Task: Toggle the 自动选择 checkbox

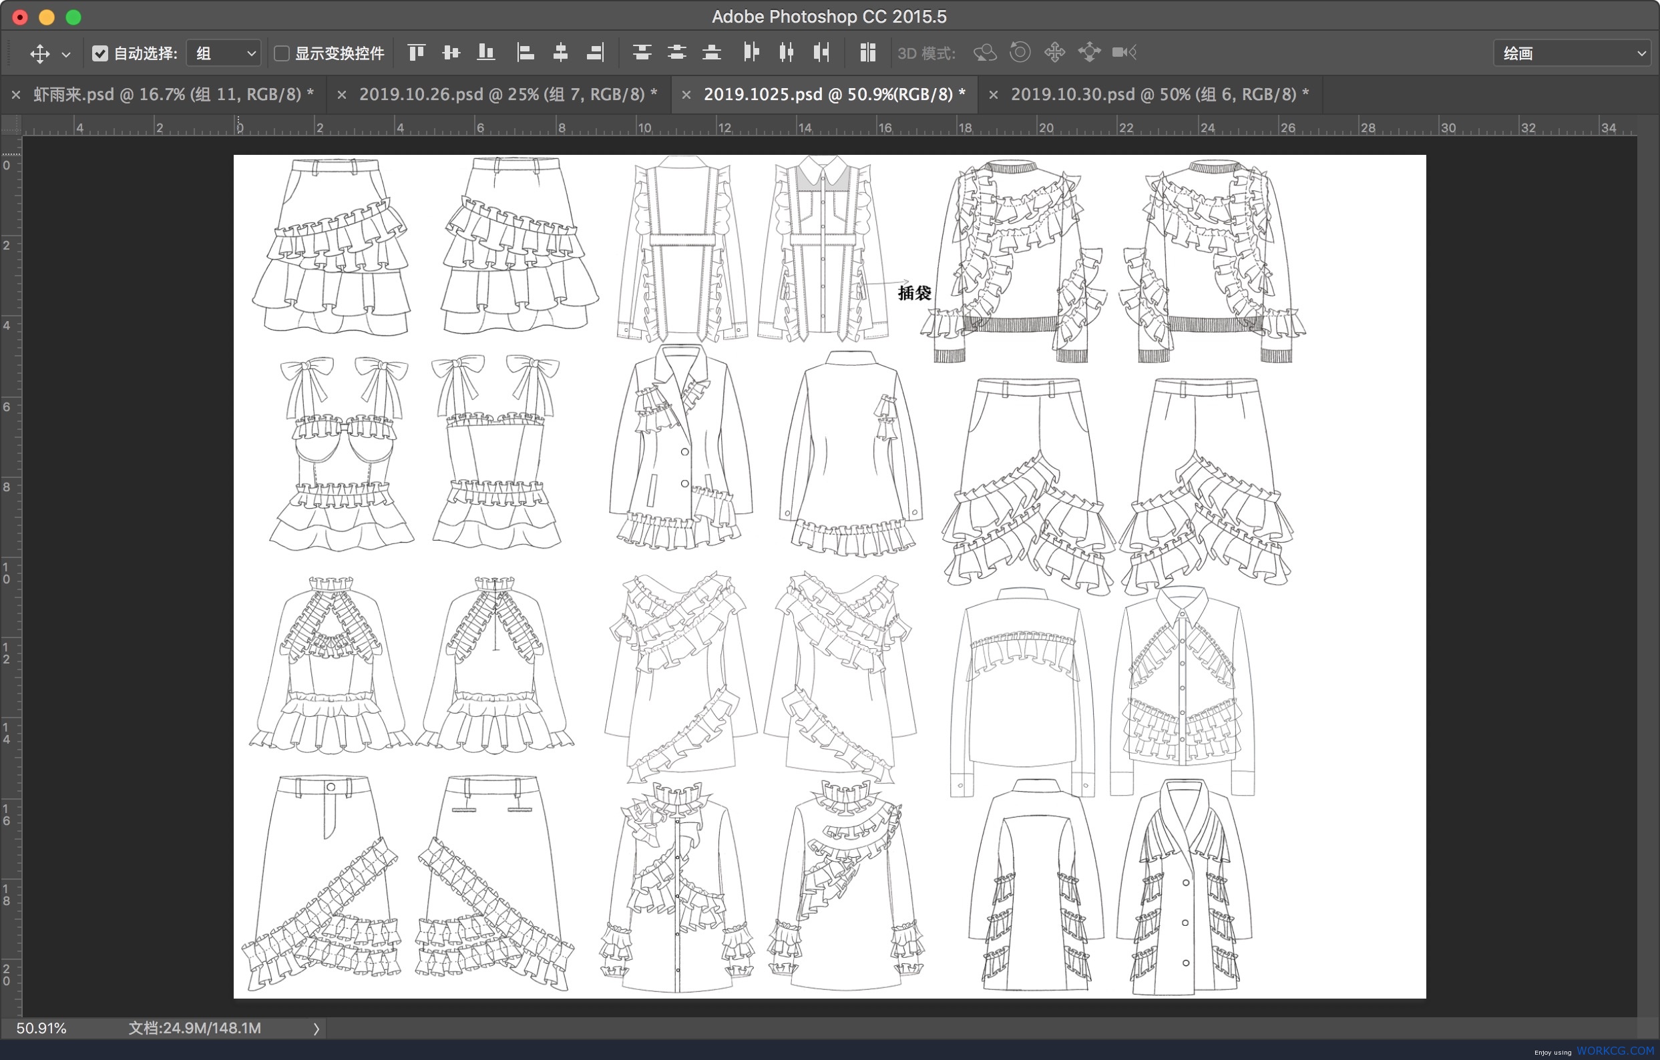Action: pyautogui.click(x=100, y=53)
